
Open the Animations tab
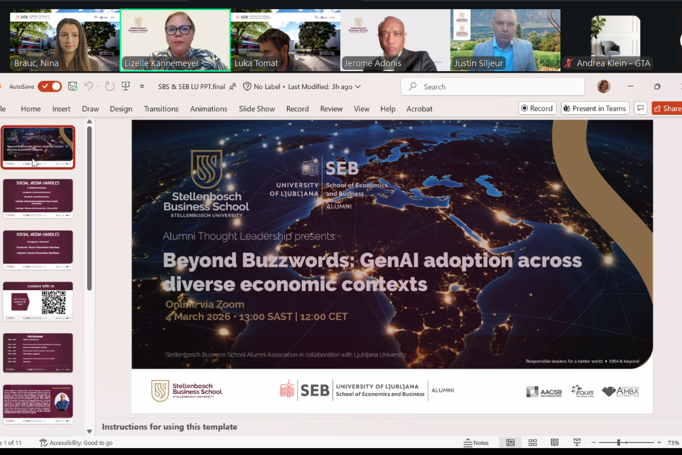coord(209,109)
